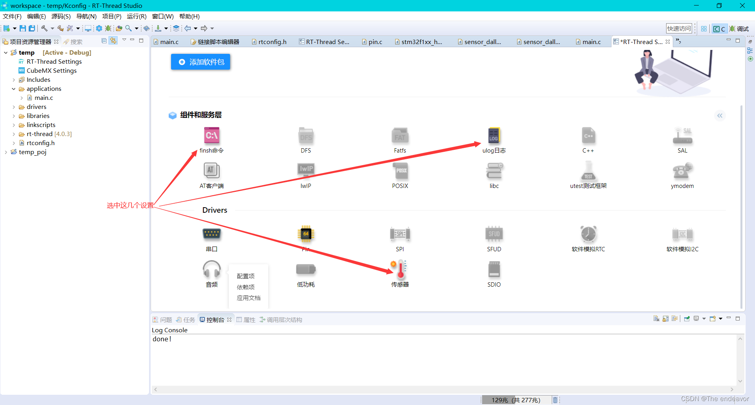Viewport: 755px width, 405px height.
Task: Click the heap memory status bar
Action: point(516,400)
